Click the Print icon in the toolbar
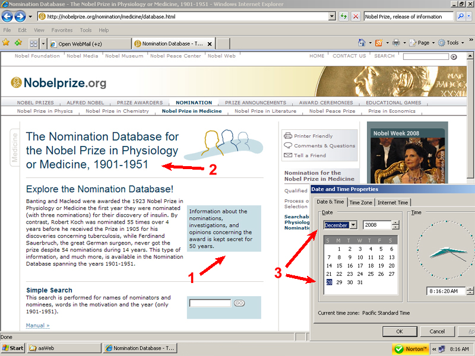Image resolution: width=475 pixels, height=356 pixels. [396, 43]
